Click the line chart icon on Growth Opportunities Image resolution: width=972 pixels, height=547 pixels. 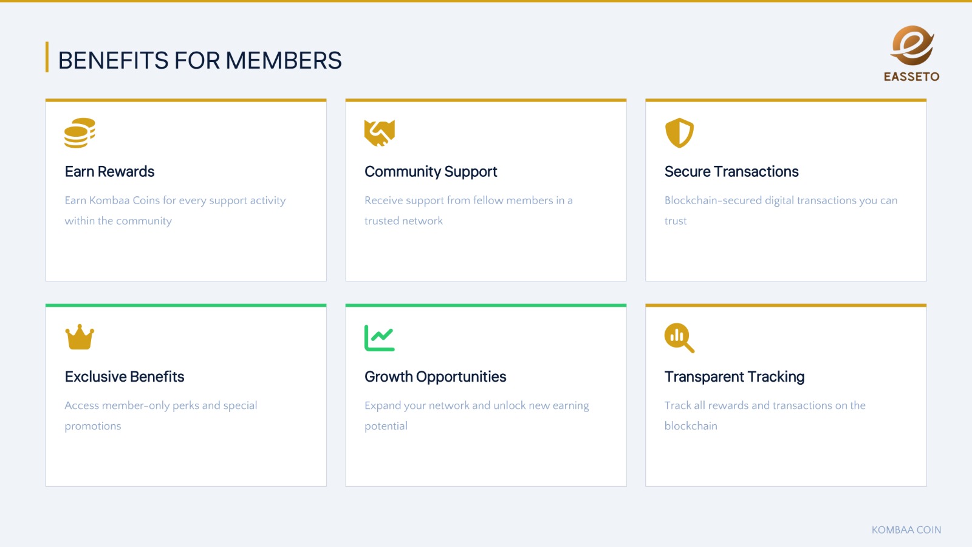point(380,338)
